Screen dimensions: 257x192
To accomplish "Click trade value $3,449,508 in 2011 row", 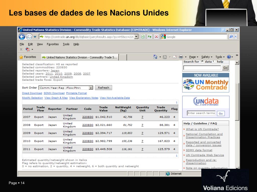I will [104, 149].
